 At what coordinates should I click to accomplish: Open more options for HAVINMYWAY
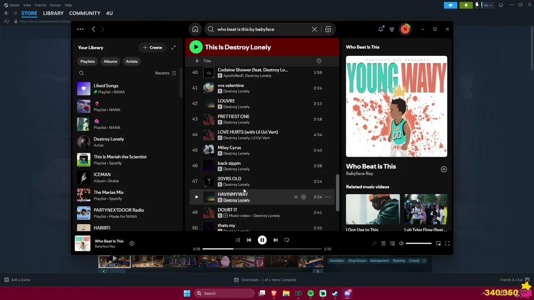coord(327,197)
